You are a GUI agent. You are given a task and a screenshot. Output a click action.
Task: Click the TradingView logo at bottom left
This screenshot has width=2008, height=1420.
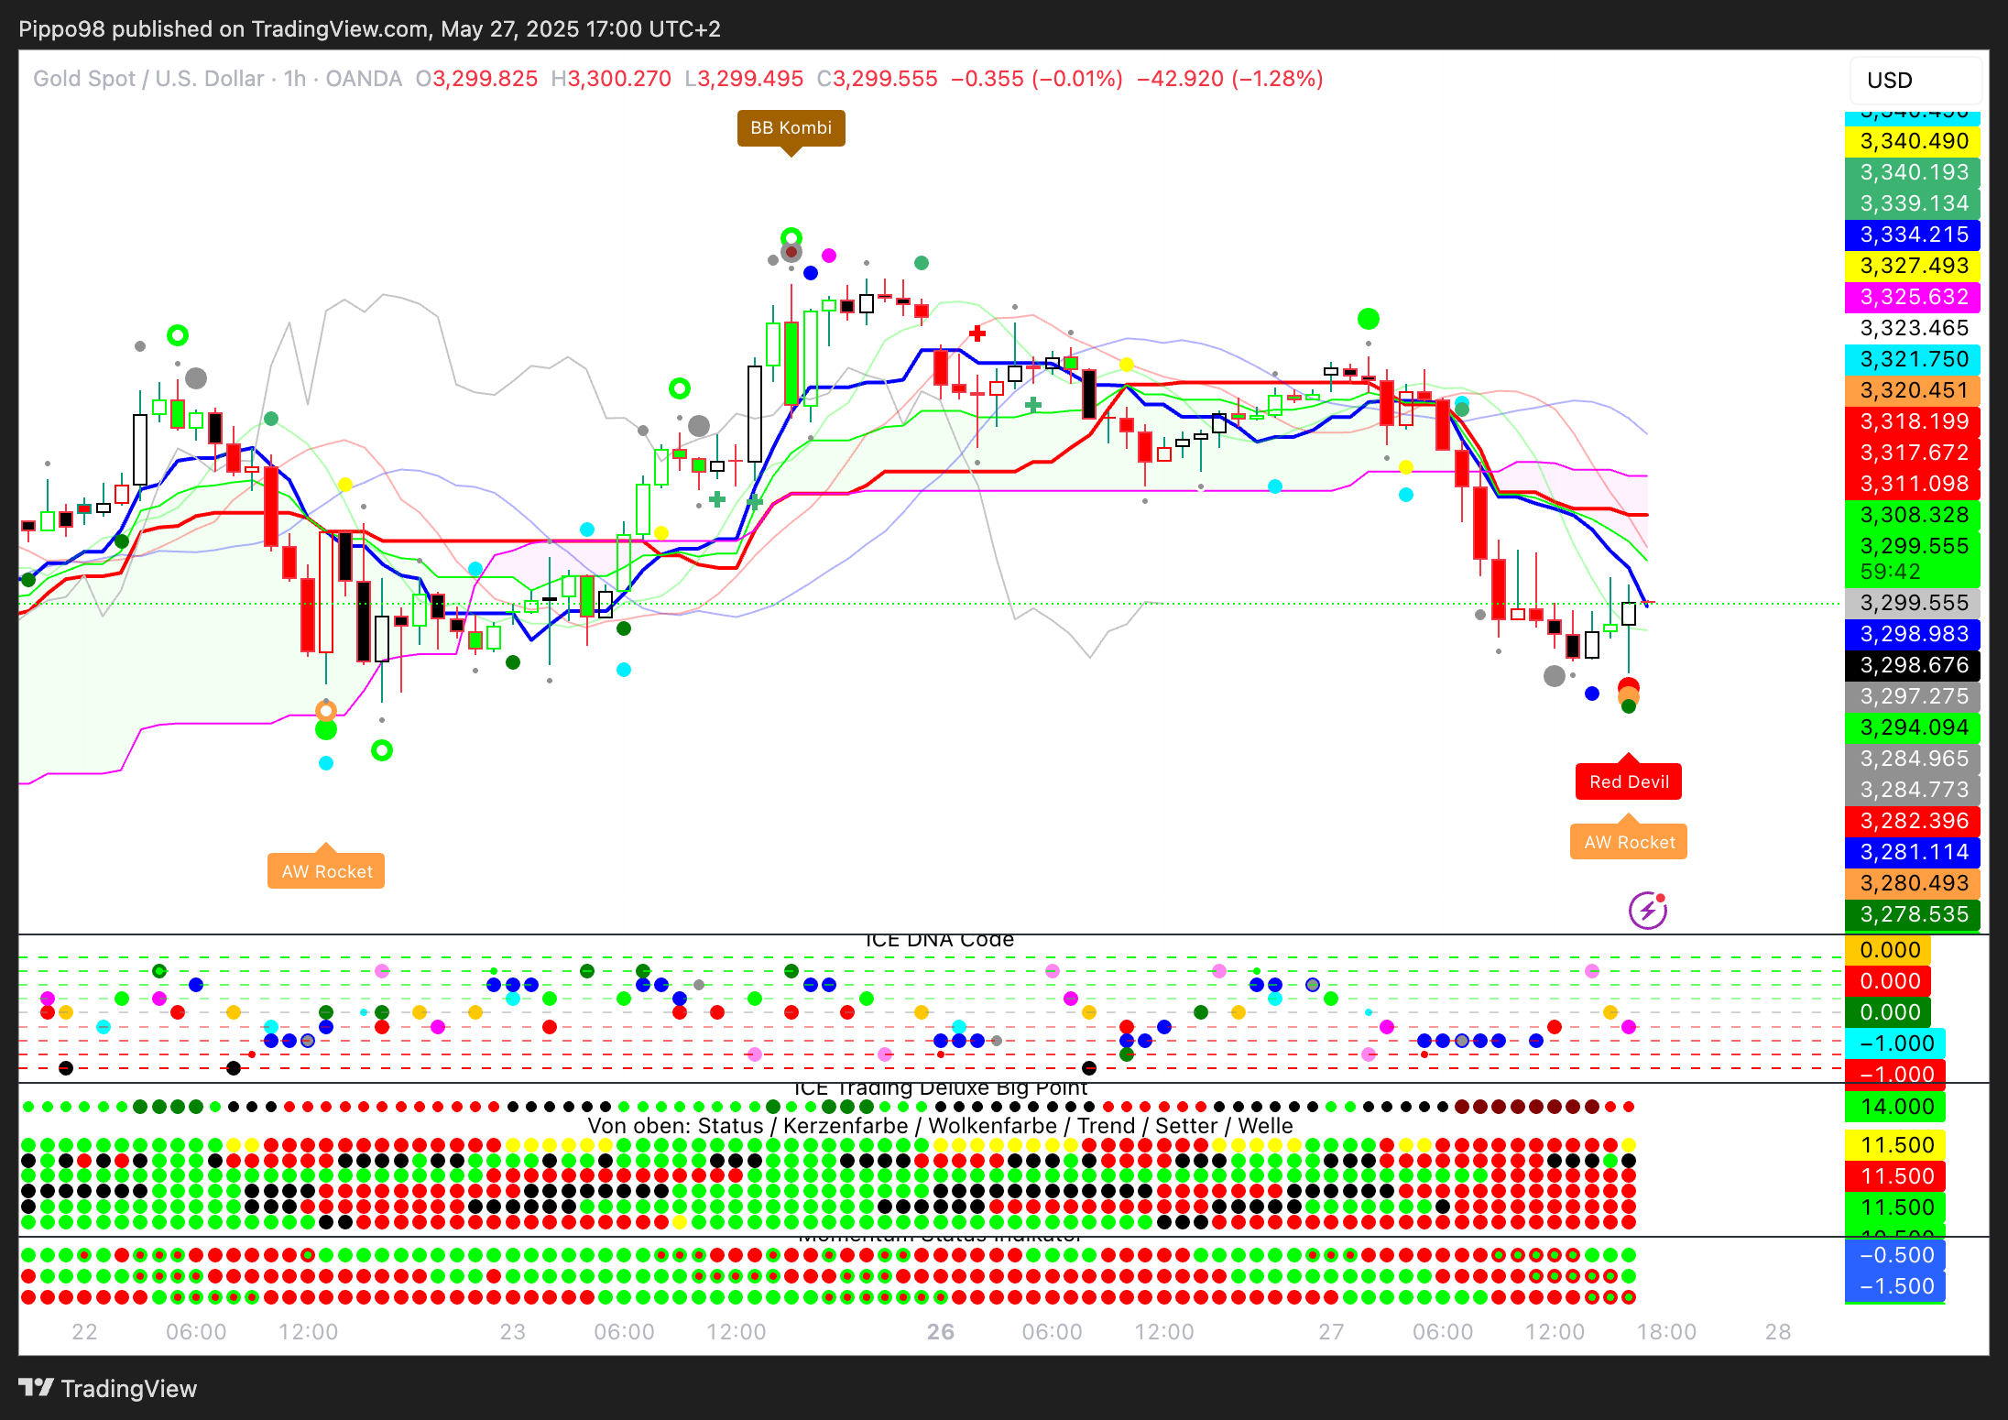[108, 1388]
